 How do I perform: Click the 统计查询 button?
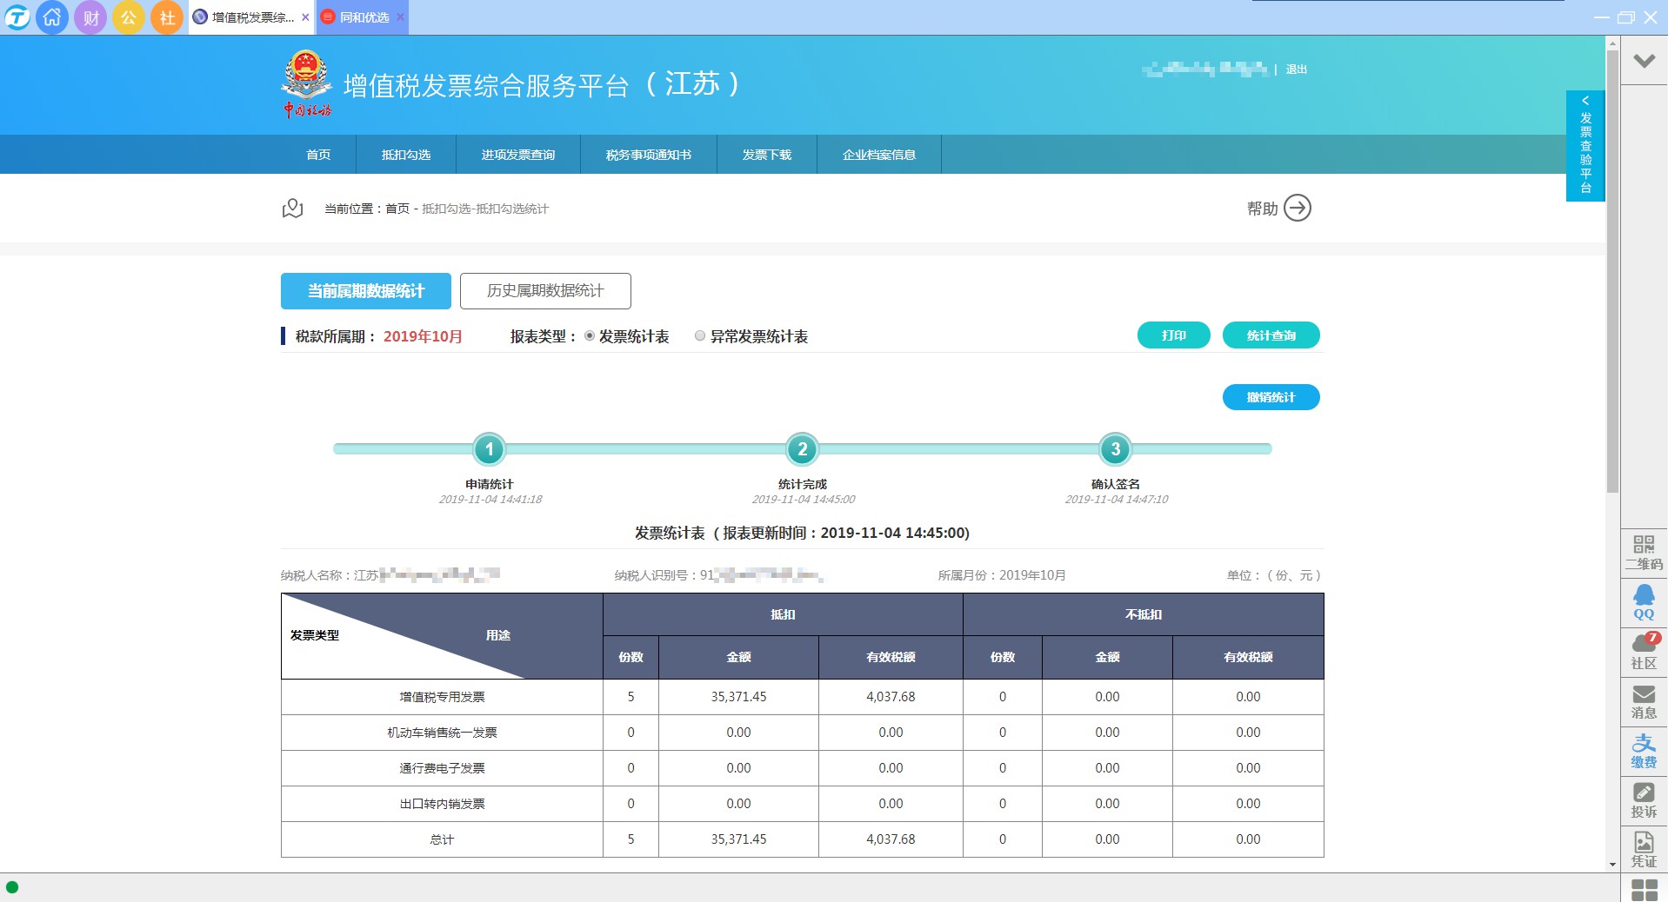1271,335
